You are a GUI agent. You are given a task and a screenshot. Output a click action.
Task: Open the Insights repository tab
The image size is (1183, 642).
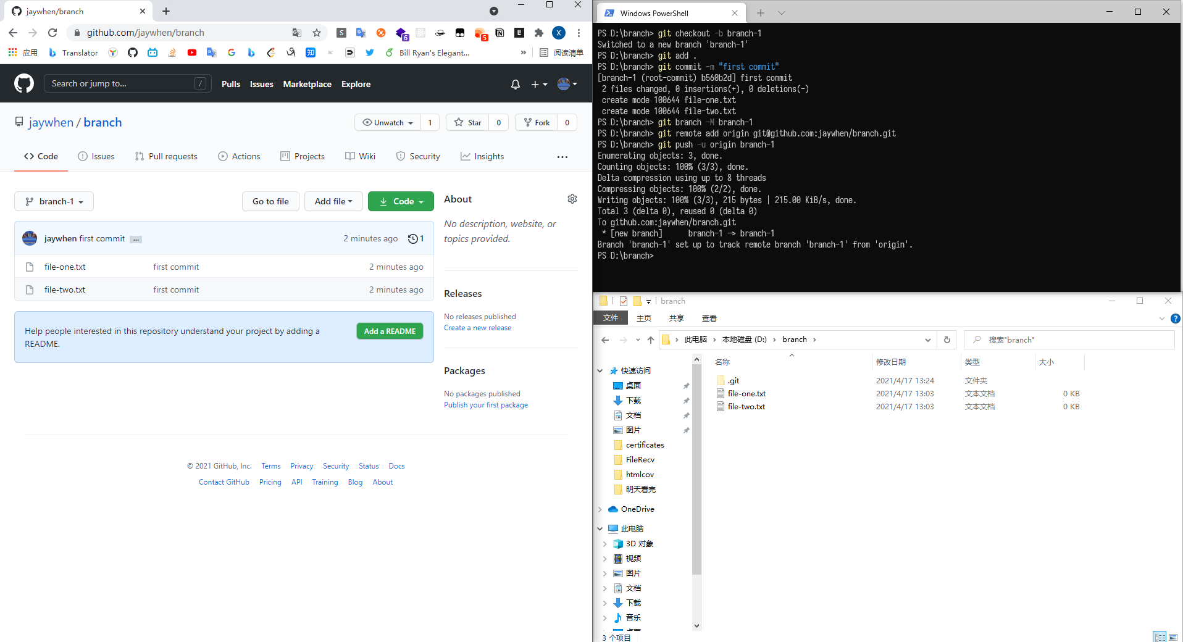click(482, 156)
